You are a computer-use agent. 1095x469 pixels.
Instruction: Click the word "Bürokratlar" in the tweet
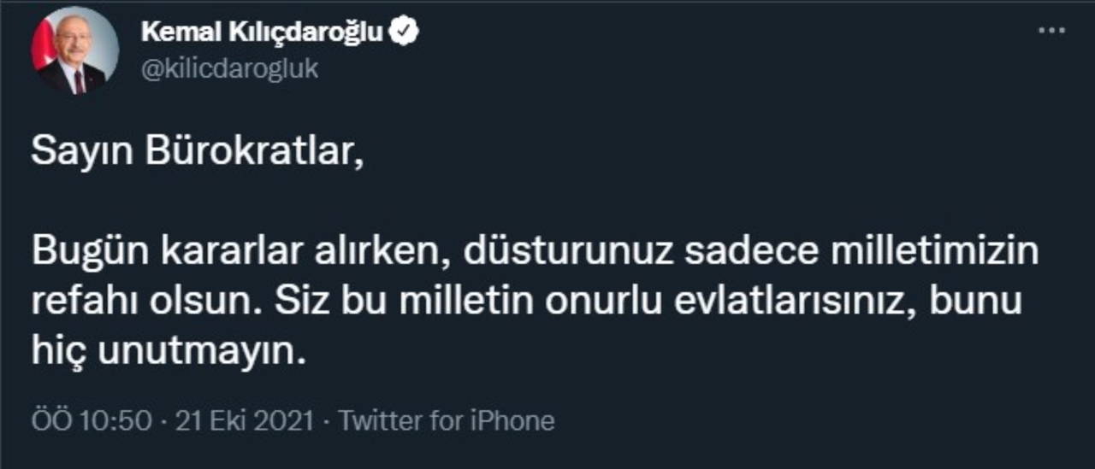coord(238,153)
